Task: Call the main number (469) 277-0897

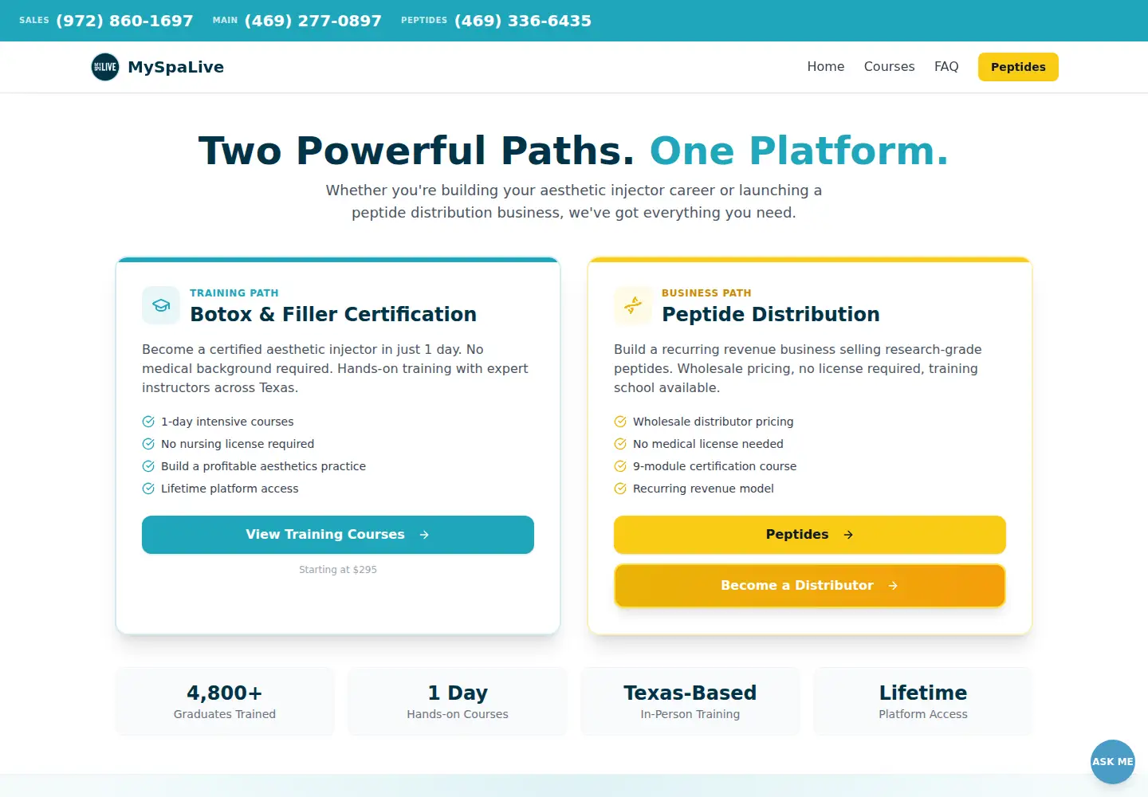Action: pyautogui.click(x=313, y=21)
